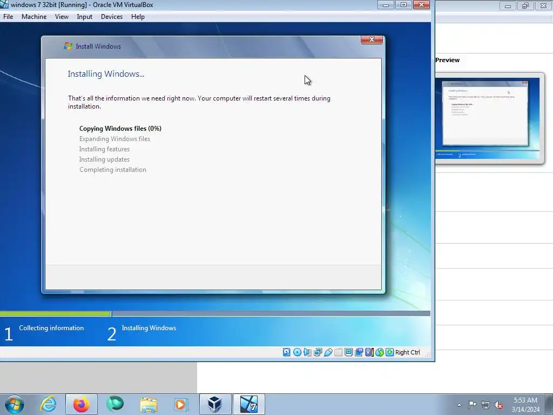Click 'Copying Windows files (0%)' step
Image resolution: width=553 pixels, height=415 pixels.
(x=120, y=129)
